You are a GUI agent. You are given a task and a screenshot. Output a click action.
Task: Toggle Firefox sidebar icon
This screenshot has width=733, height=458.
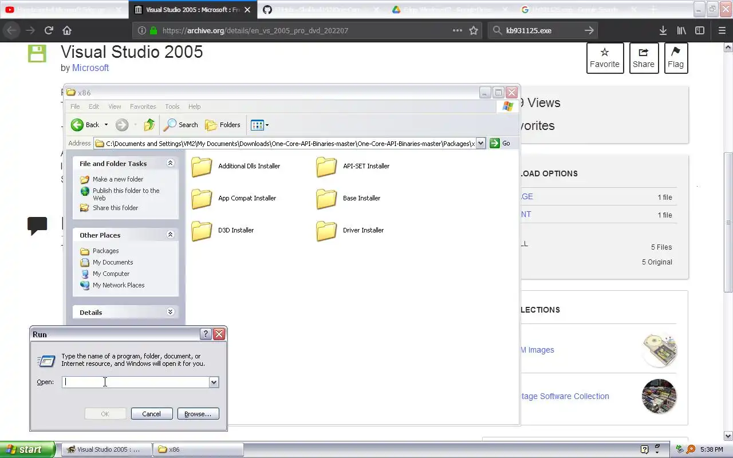click(700, 30)
